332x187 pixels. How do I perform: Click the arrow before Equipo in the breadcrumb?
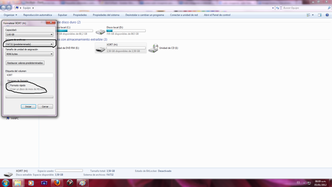point(20,8)
